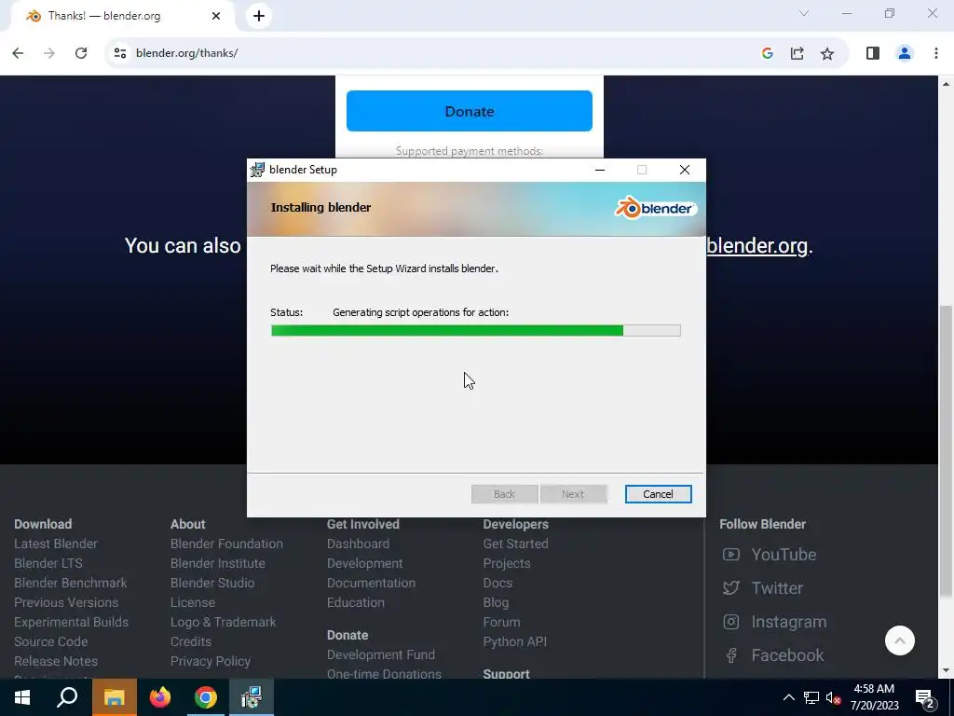Screen dimensions: 954x716
Task: Open Blender Studio link
Action: 212,583
